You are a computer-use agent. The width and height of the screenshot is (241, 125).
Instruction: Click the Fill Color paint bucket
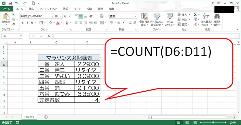pyautogui.click(x=50, y=23)
